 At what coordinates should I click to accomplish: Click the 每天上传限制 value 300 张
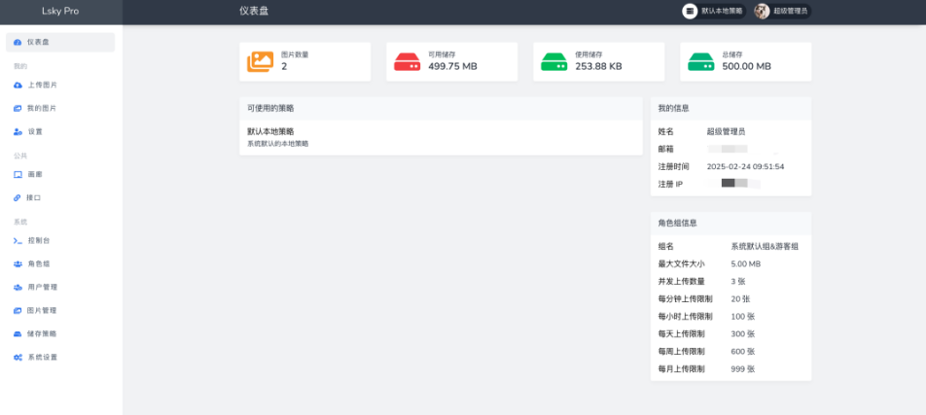point(743,334)
